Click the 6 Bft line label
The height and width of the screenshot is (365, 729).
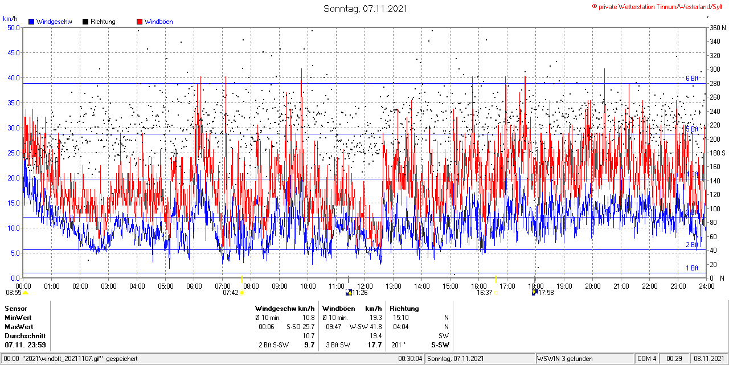click(x=692, y=79)
